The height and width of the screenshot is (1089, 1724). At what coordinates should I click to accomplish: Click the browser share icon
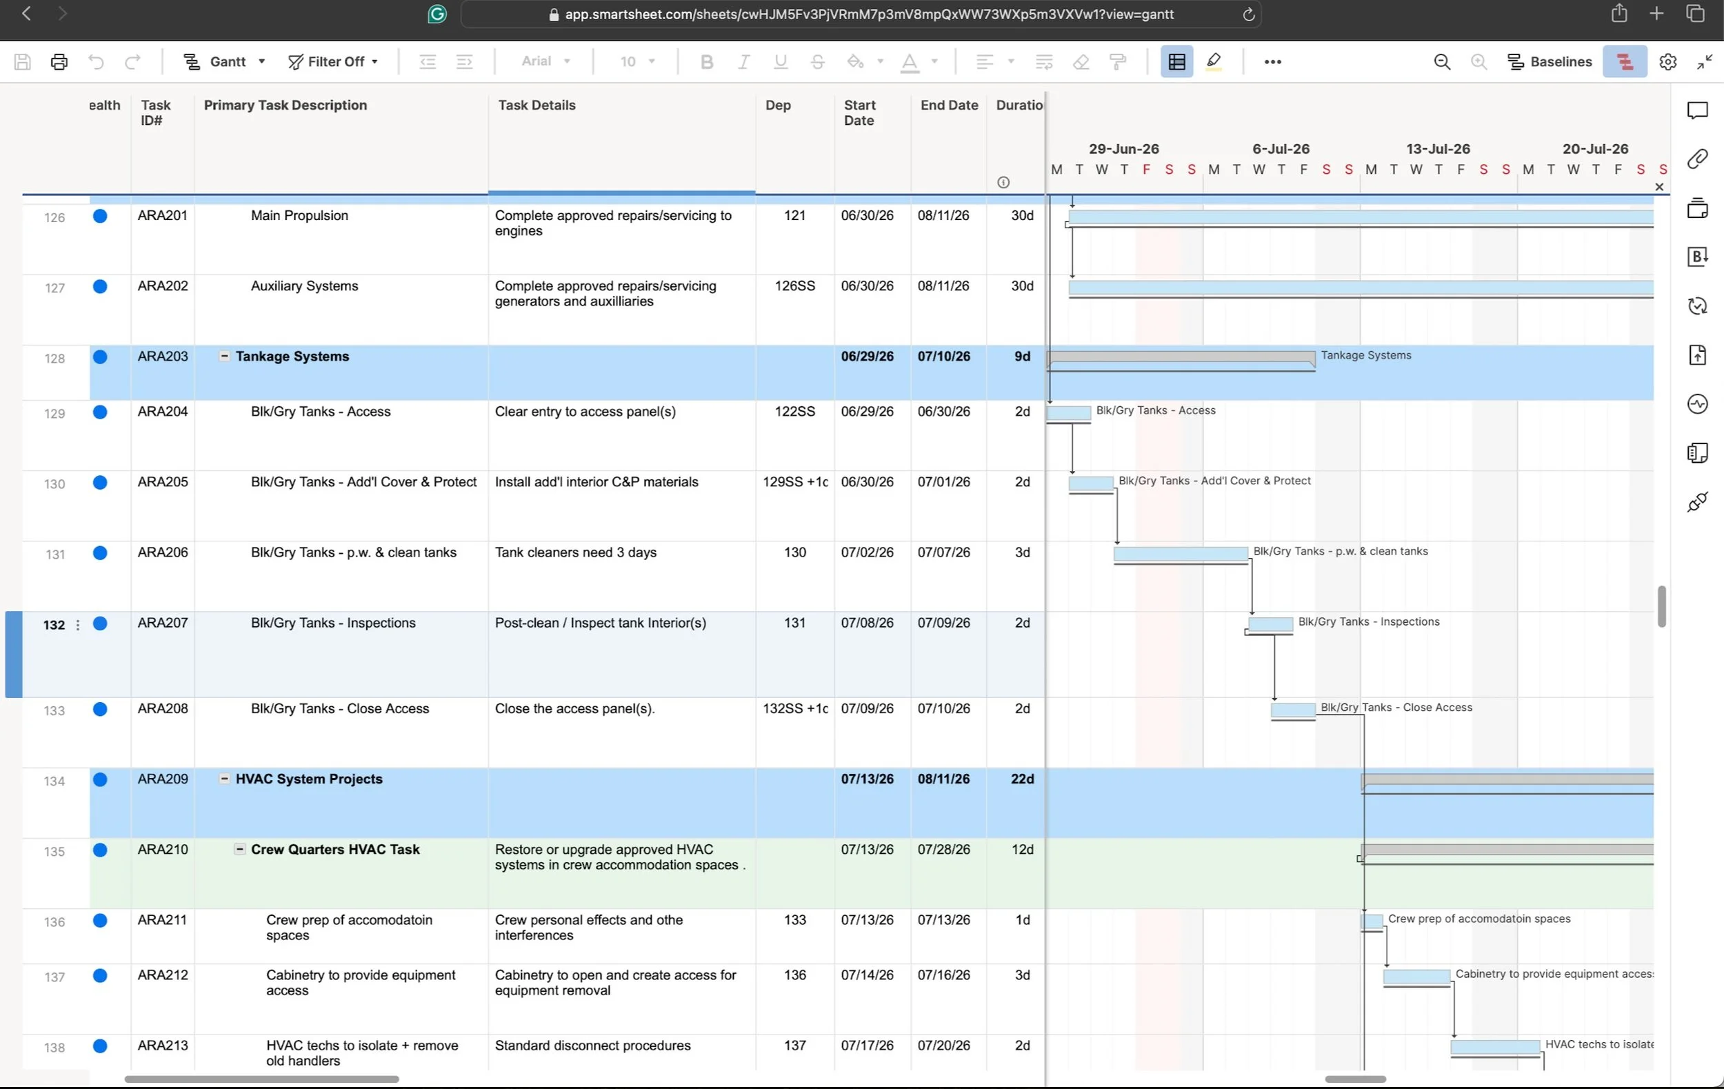pos(1619,14)
